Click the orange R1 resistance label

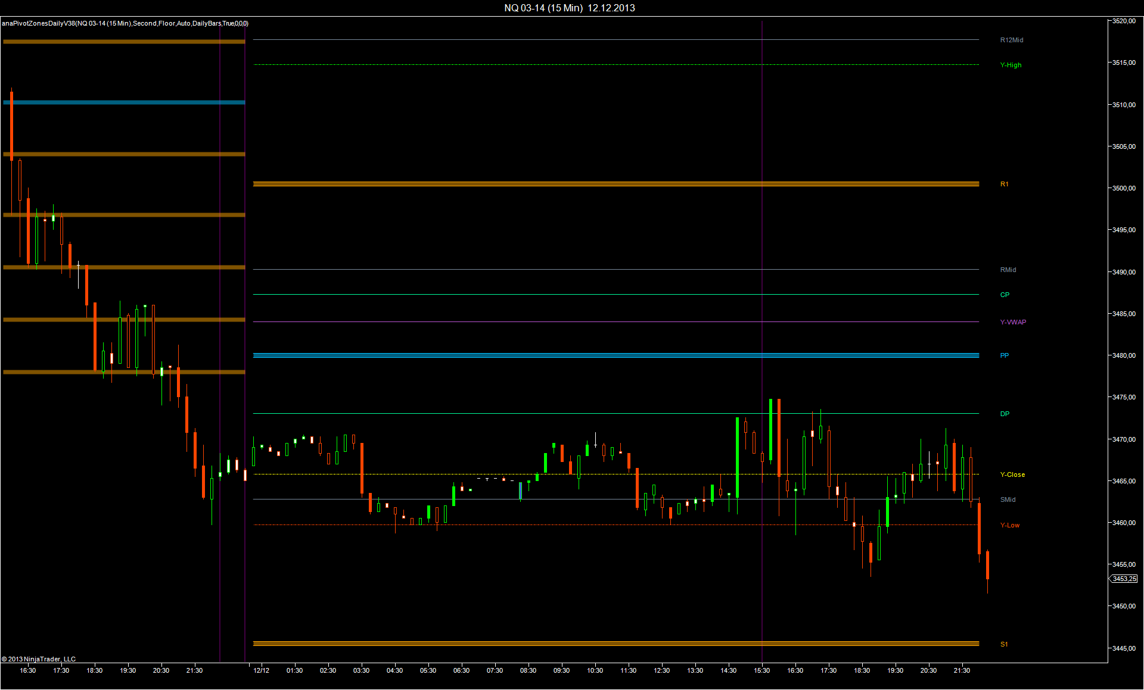point(1004,184)
